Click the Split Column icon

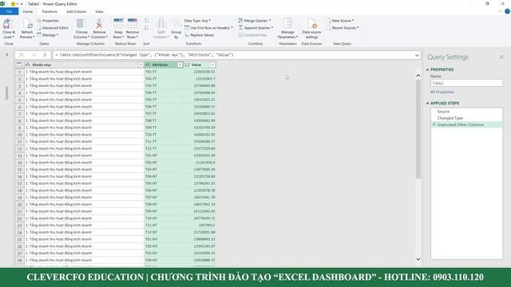[x=161, y=24]
